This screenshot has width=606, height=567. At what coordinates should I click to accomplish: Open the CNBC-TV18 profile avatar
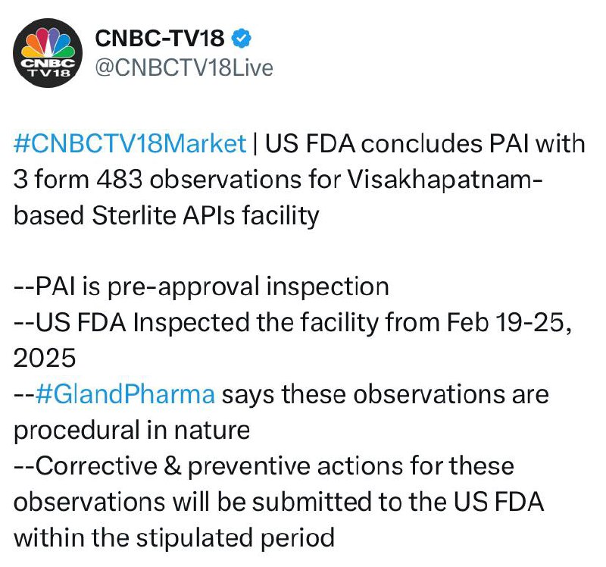48,53
